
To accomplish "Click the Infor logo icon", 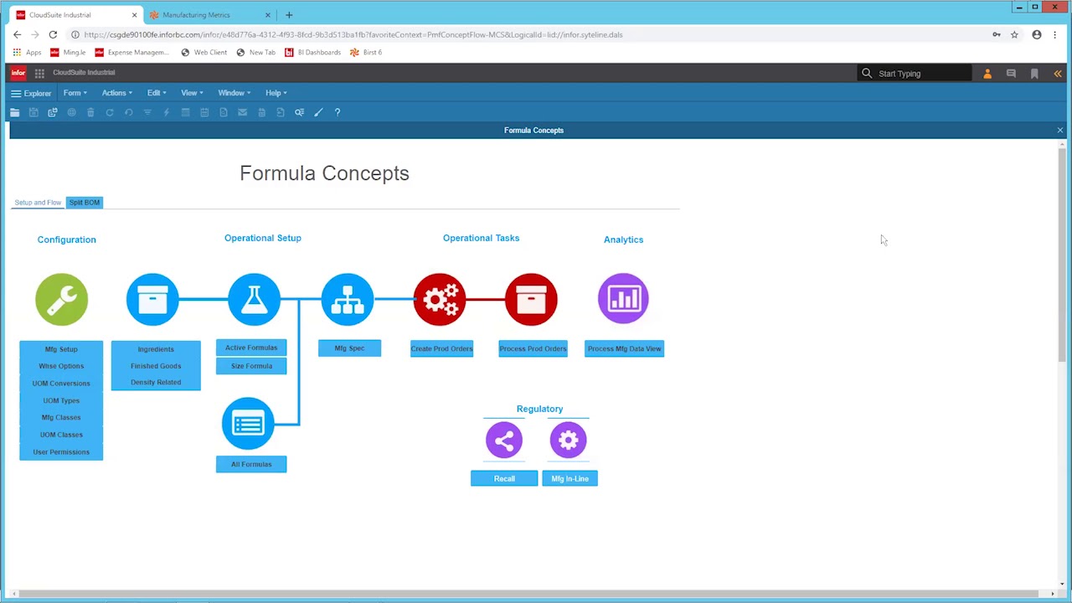I will (x=18, y=73).
